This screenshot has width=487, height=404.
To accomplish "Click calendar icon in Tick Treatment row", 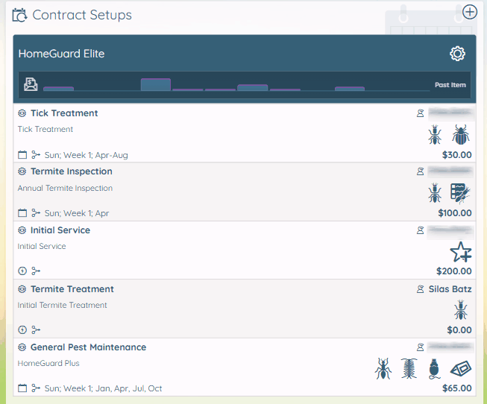I will [22, 154].
